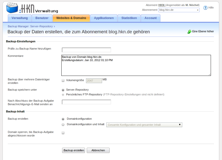Click the HKN subscriber link
The image size is (222, 160).
(x=161, y=5)
